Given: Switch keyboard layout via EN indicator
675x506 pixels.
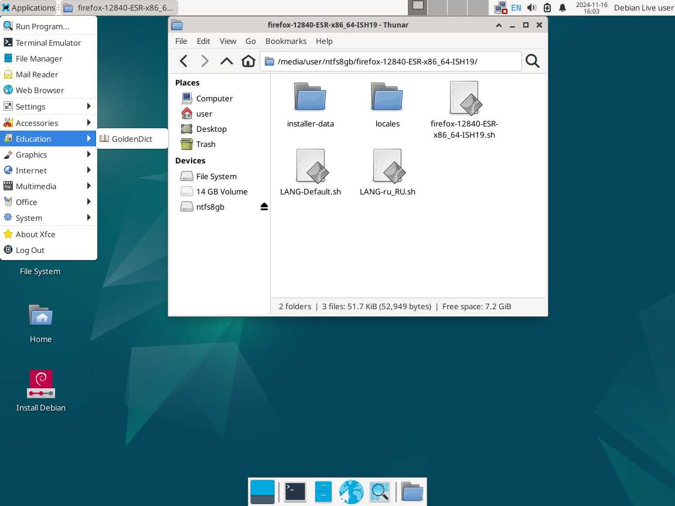Looking at the screenshot, I should (x=516, y=8).
